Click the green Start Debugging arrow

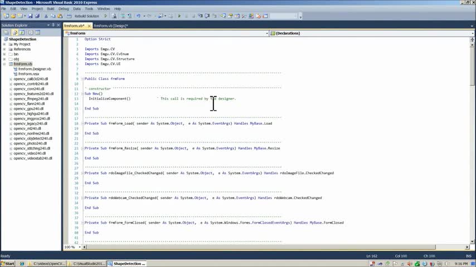click(179, 16)
